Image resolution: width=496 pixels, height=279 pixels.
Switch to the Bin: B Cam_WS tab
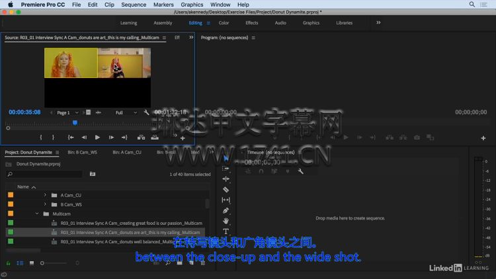(82, 152)
